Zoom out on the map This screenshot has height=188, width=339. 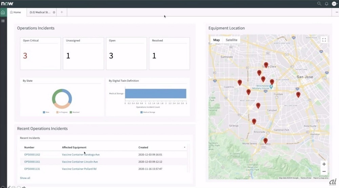point(324,171)
